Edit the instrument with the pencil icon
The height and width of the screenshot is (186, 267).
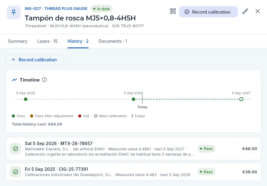(x=245, y=11)
